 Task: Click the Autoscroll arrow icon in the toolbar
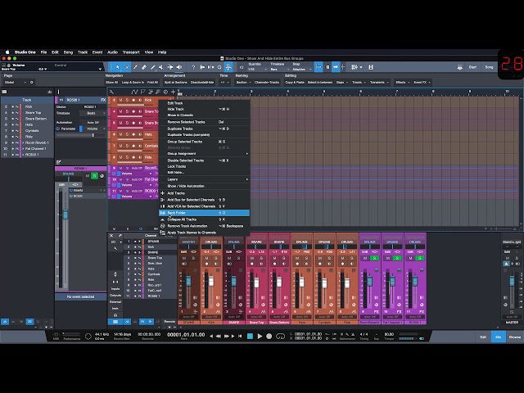coord(336,67)
